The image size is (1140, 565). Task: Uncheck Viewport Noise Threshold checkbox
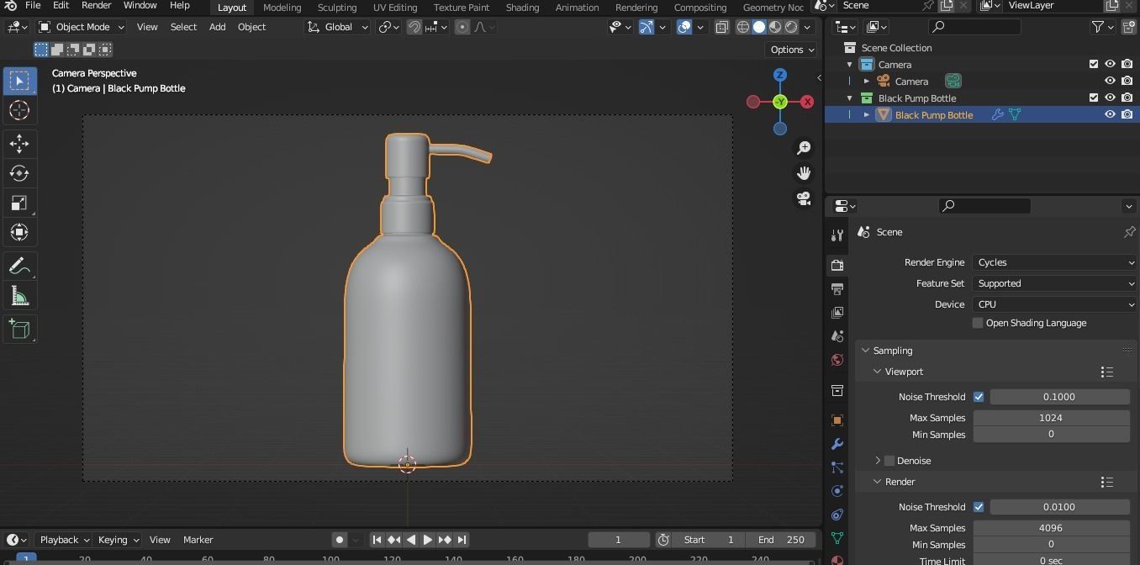[979, 397]
